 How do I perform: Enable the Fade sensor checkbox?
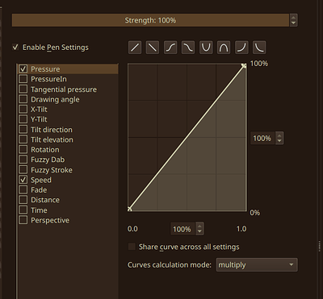23,189
